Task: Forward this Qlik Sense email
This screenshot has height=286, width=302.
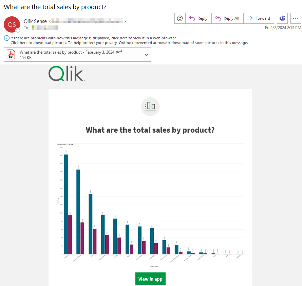Action: 259,18
